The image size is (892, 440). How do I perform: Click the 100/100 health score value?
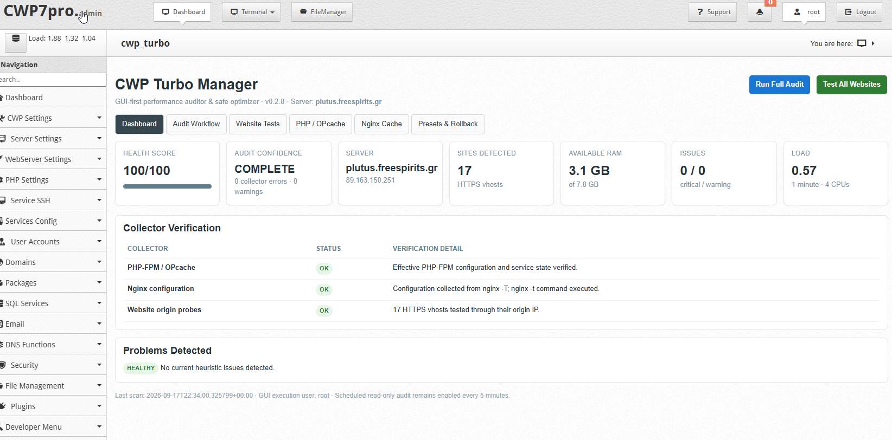pos(146,171)
